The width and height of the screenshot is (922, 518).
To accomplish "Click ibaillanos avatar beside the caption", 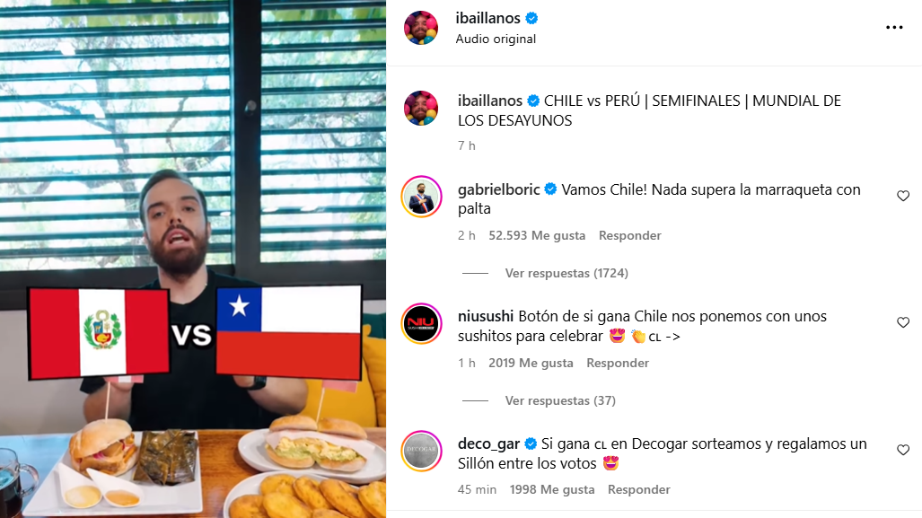I will coord(421,109).
